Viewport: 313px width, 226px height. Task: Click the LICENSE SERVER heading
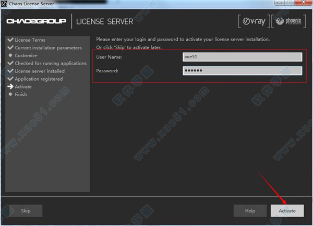(x=105, y=21)
